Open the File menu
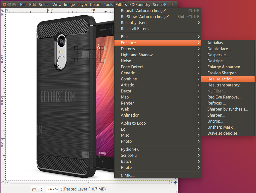Viewport: 256px width, 193px height. click(x=23, y=5)
